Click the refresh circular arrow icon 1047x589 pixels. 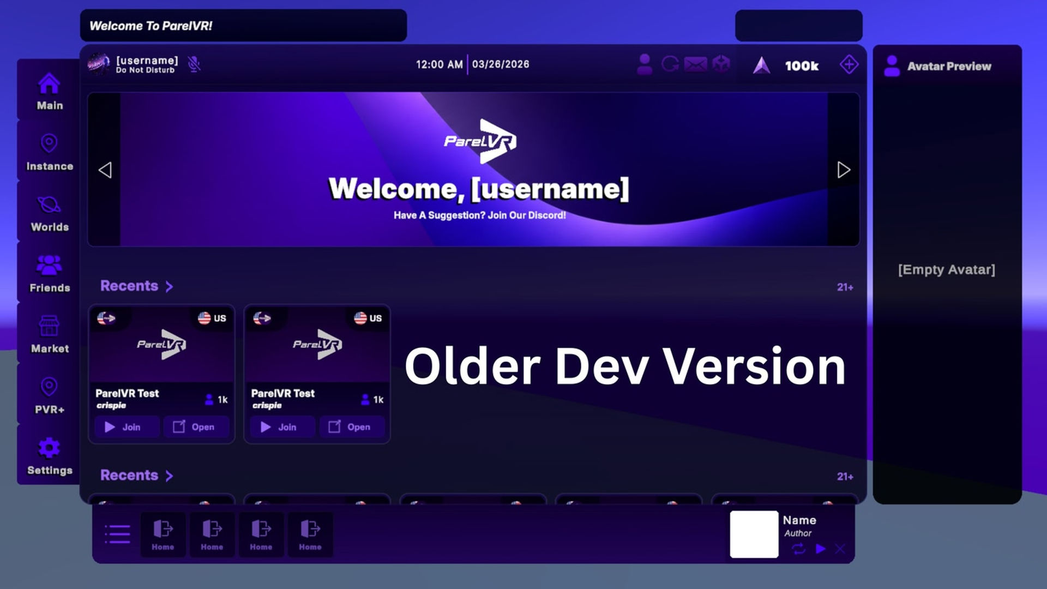click(670, 64)
